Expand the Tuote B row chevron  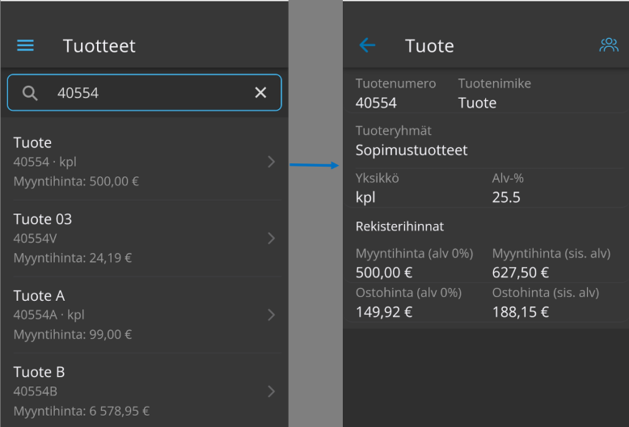[272, 391]
